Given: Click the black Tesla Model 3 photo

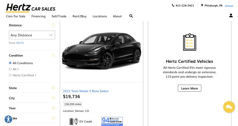Looking at the screenshot, I should 101,51.
